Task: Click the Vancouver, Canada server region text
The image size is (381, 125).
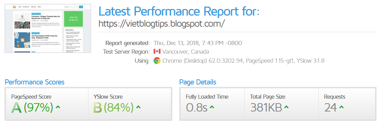Action: (x=185, y=52)
